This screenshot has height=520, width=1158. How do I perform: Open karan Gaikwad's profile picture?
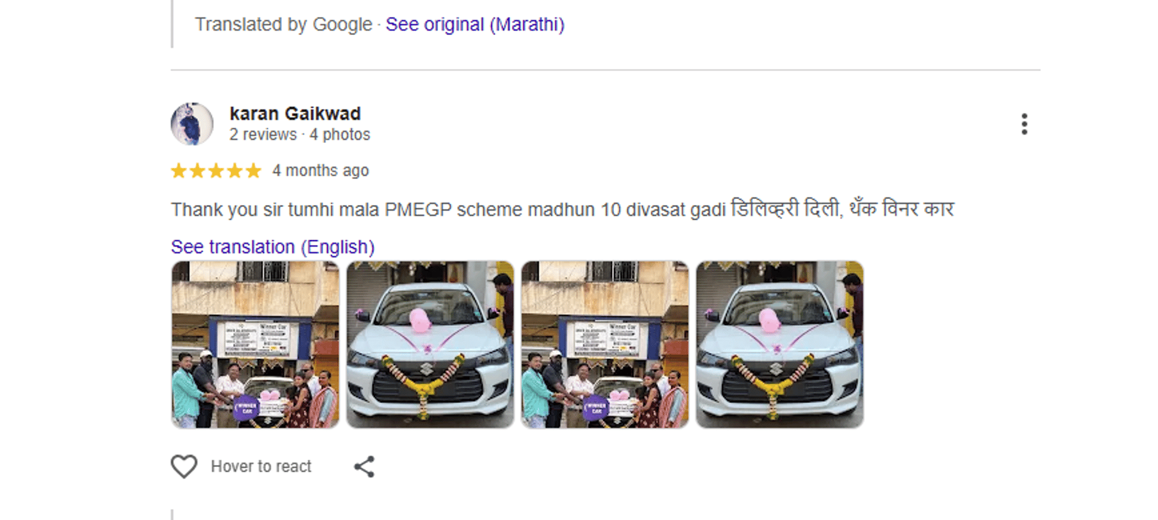pyautogui.click(x=192, y=124)
